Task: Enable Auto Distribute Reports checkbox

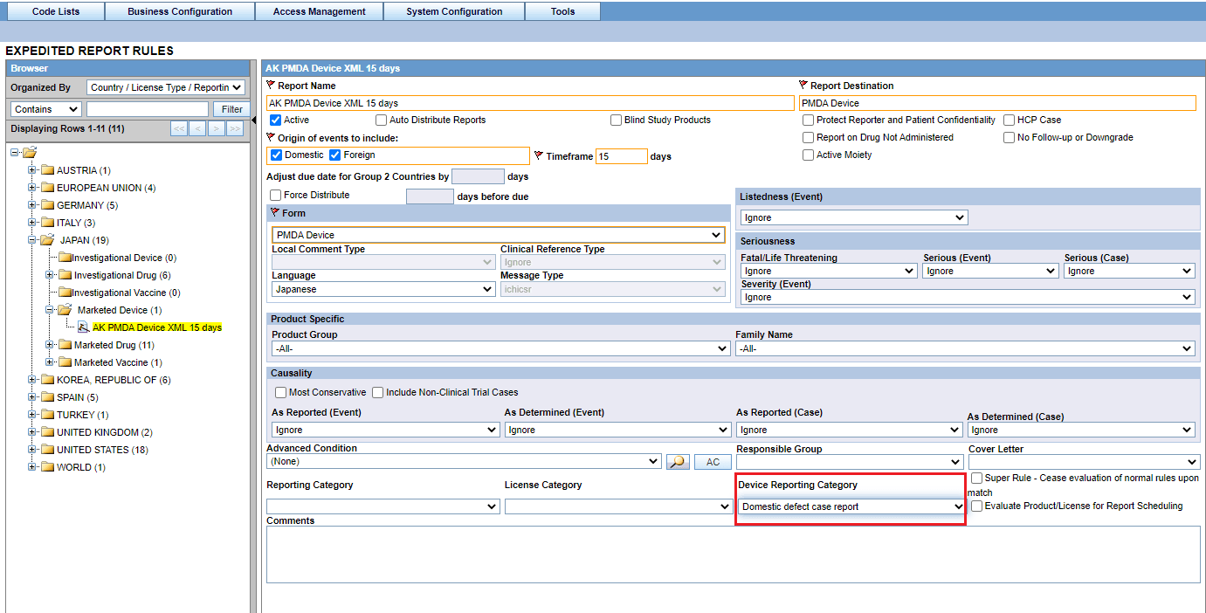Action: [x=381, y=120]
